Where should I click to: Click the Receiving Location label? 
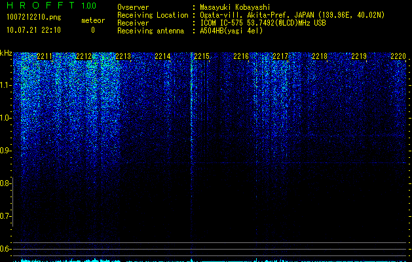(153, 15)
